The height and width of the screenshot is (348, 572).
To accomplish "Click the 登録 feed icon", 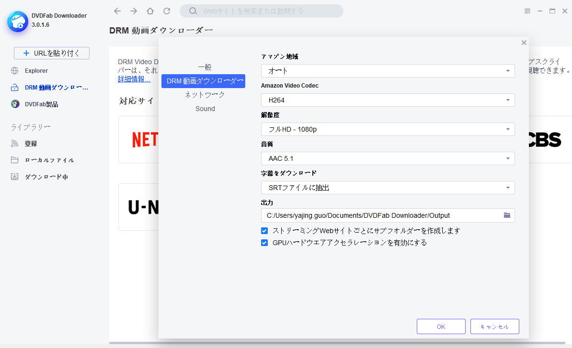I will [14, 144].
